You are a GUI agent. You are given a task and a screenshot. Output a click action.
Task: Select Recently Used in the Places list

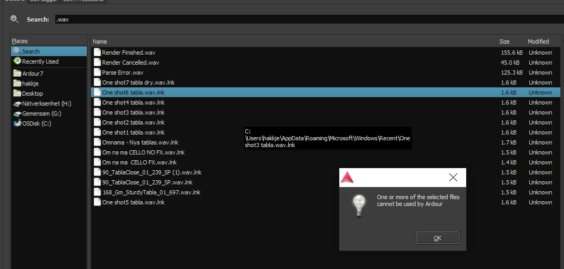pos(40,61)
